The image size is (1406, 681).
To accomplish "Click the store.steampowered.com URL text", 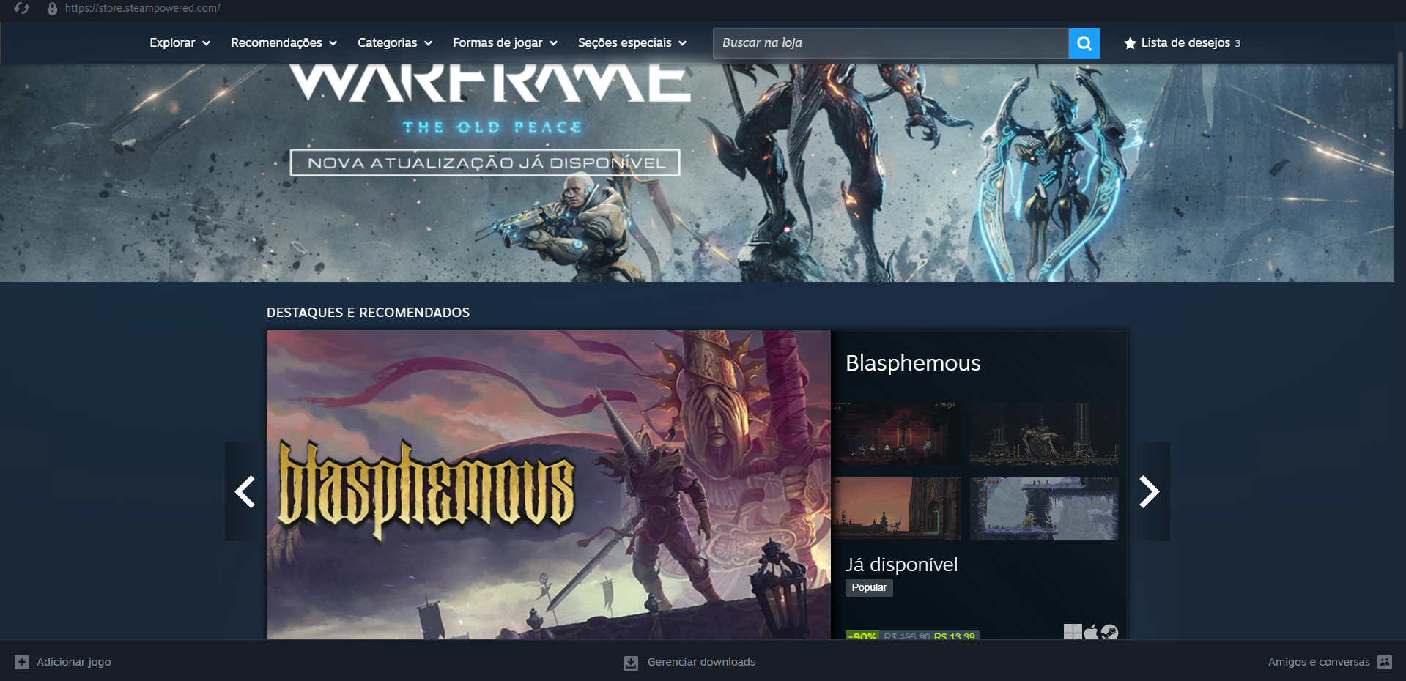I will tap(143, 9).
